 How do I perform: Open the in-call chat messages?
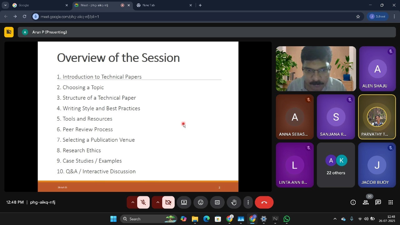pyautogui.click(x=378, y=202)
